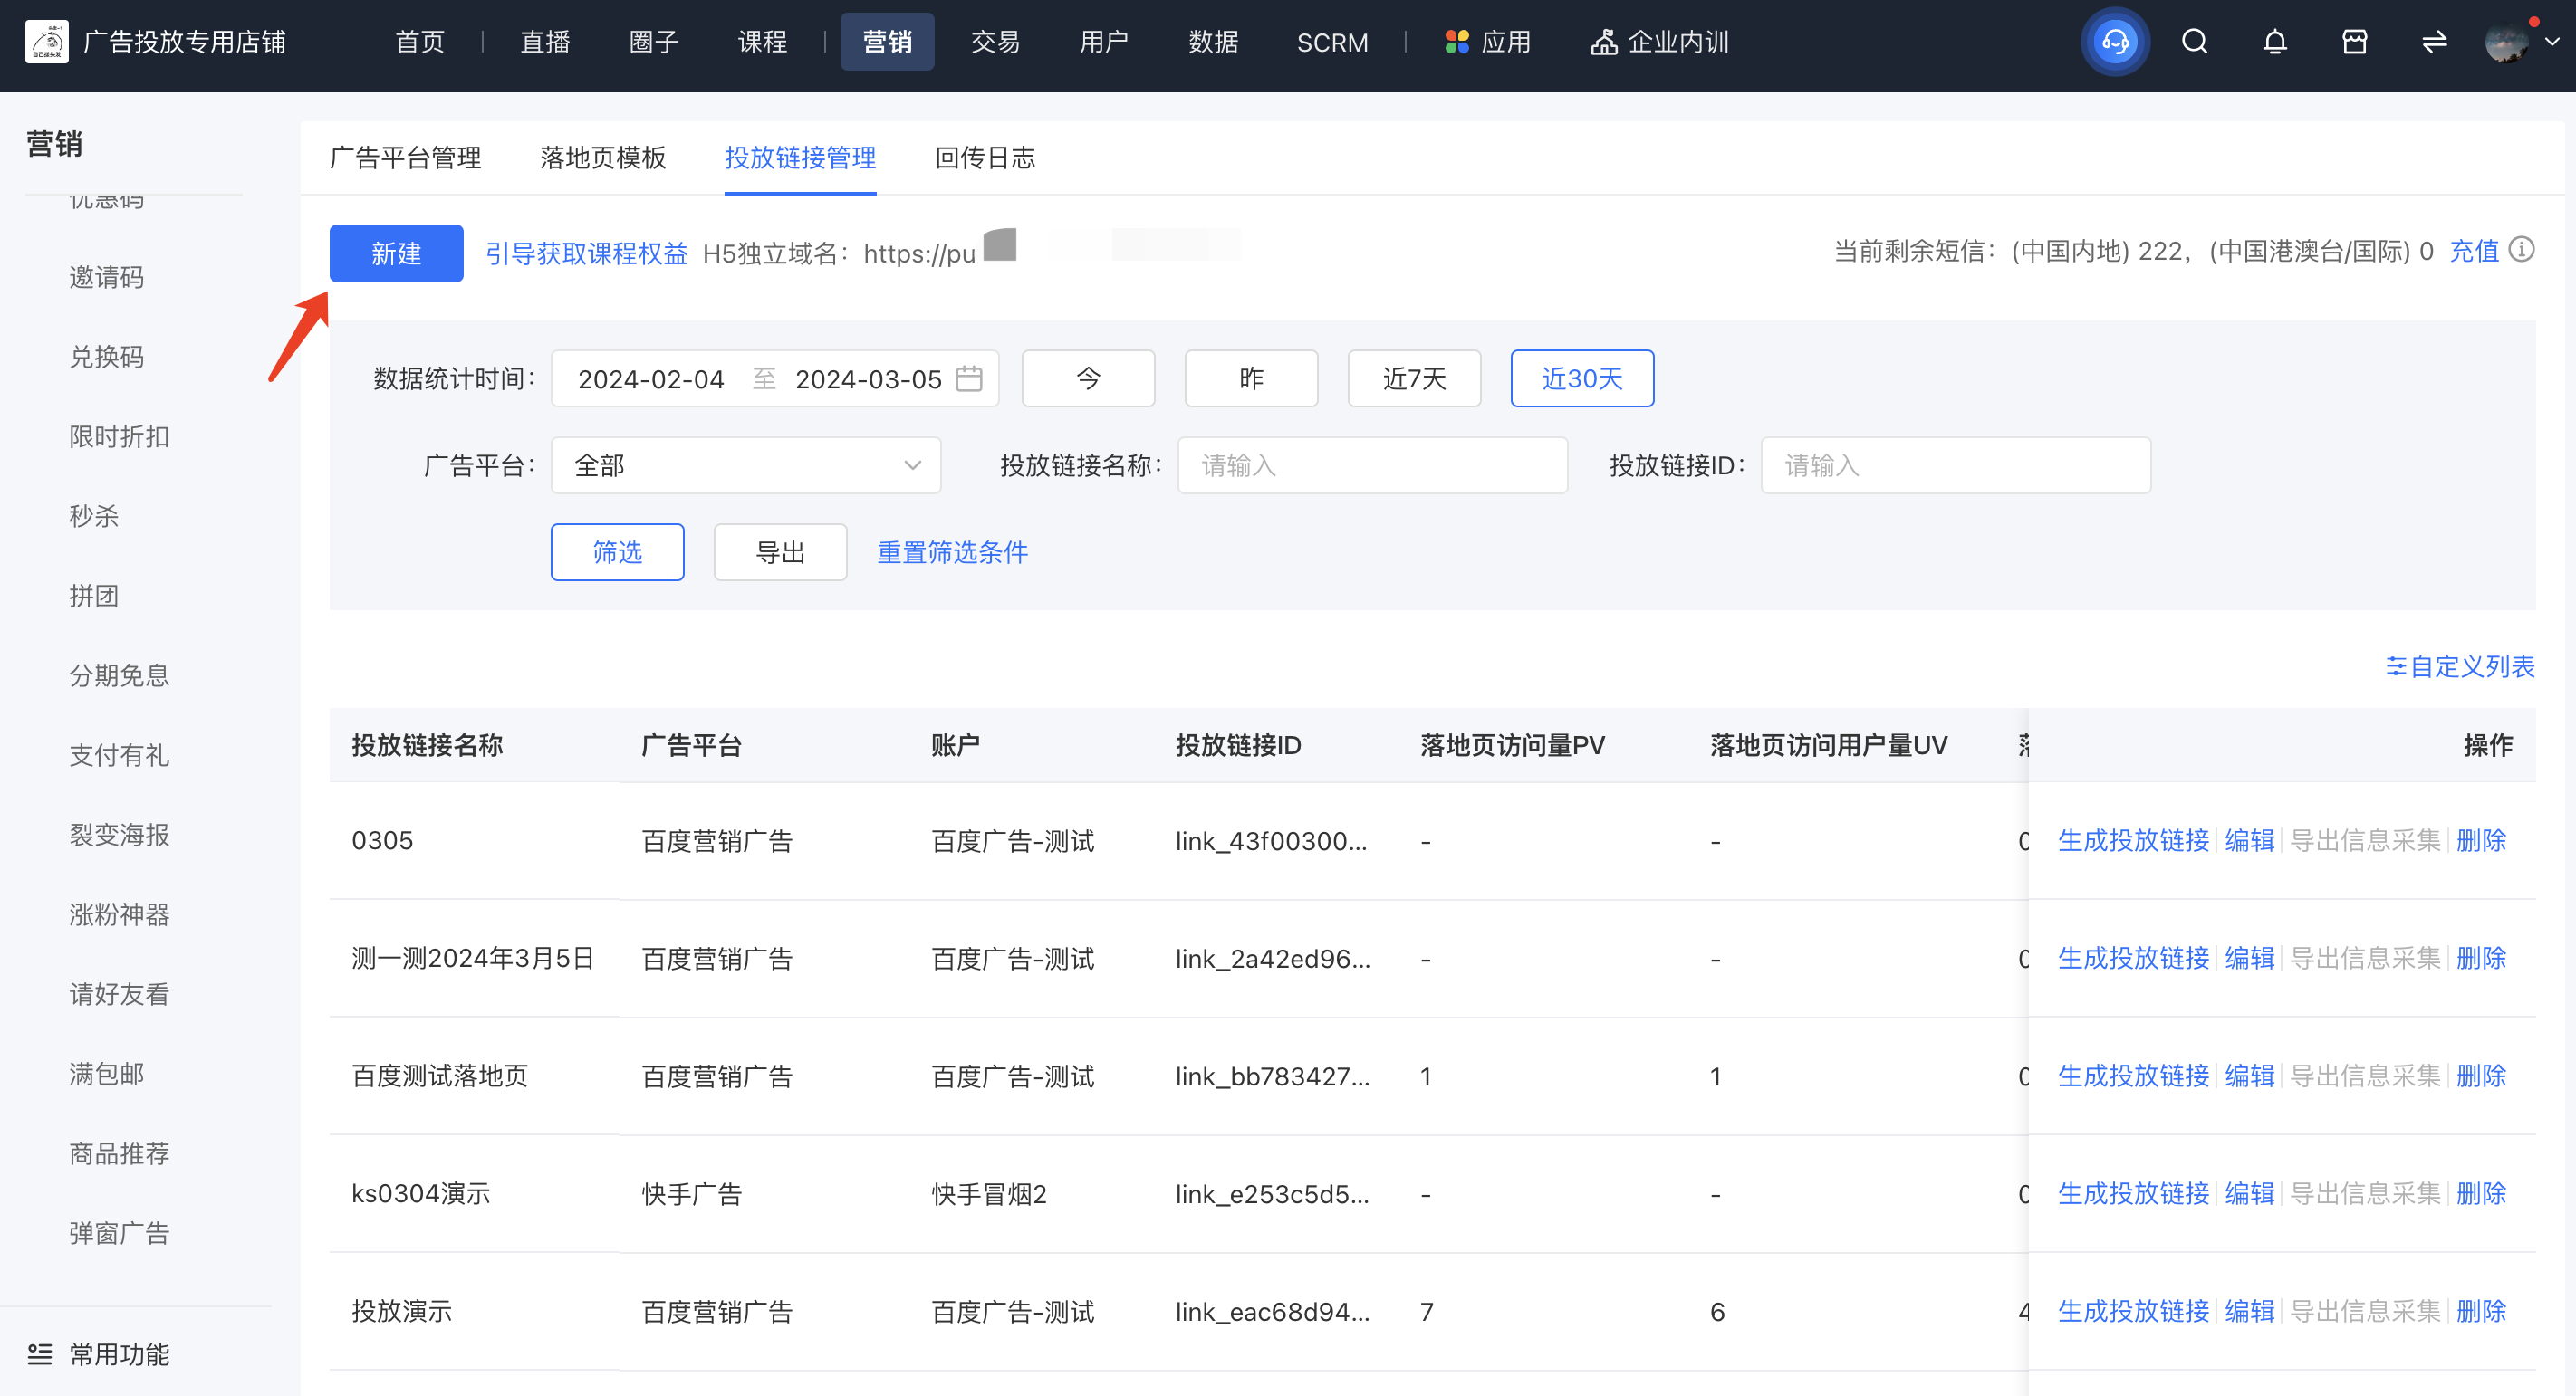Click the link_43f00300... ID cell

[x=1271, y=841]
